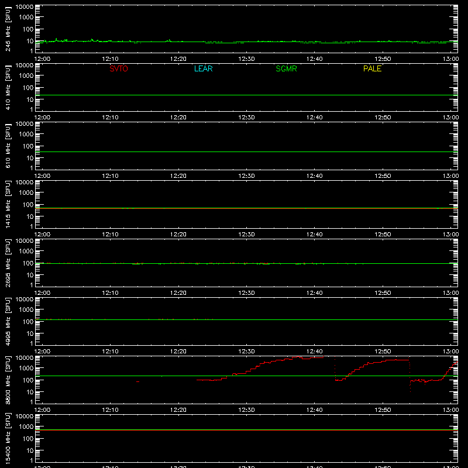The width and height of the screenshot is (468, 468).
Task: Click the cyan LEAR station legend label
Action: (x=203, y=68)
